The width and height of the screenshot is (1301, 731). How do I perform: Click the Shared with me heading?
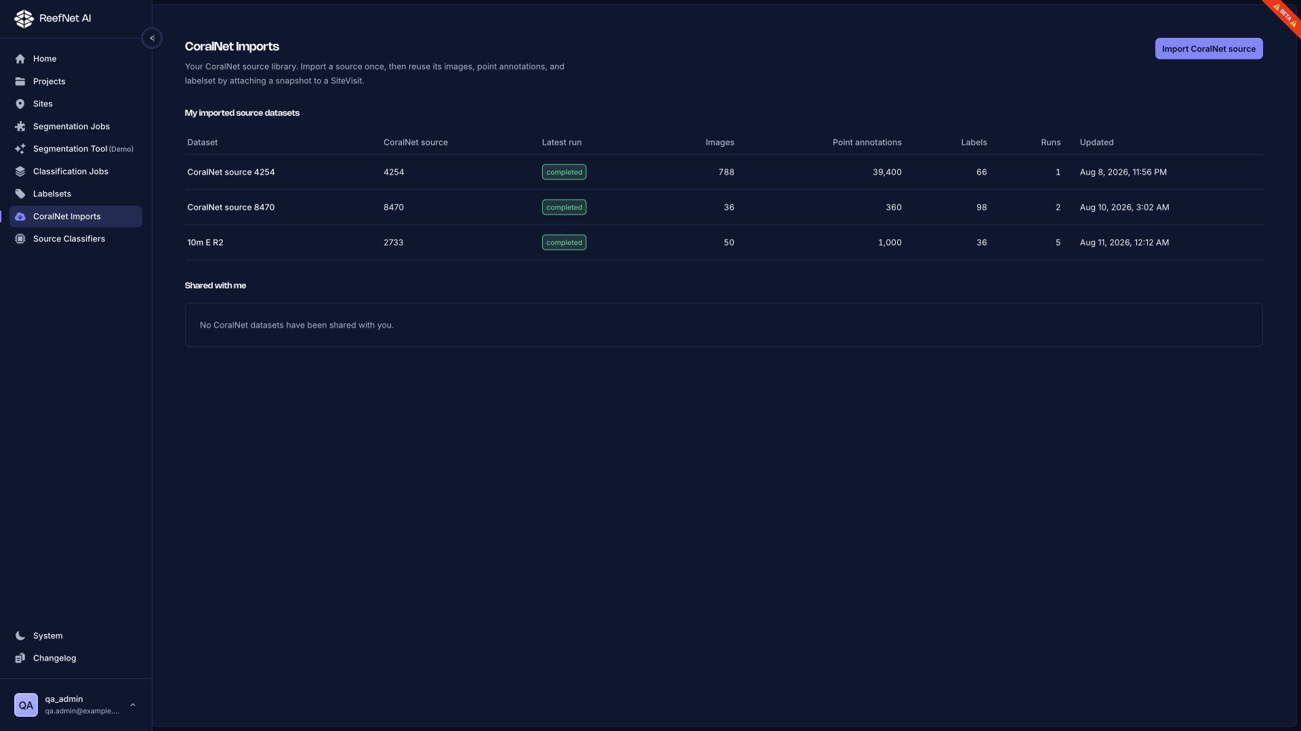click(x=215, y=286)
